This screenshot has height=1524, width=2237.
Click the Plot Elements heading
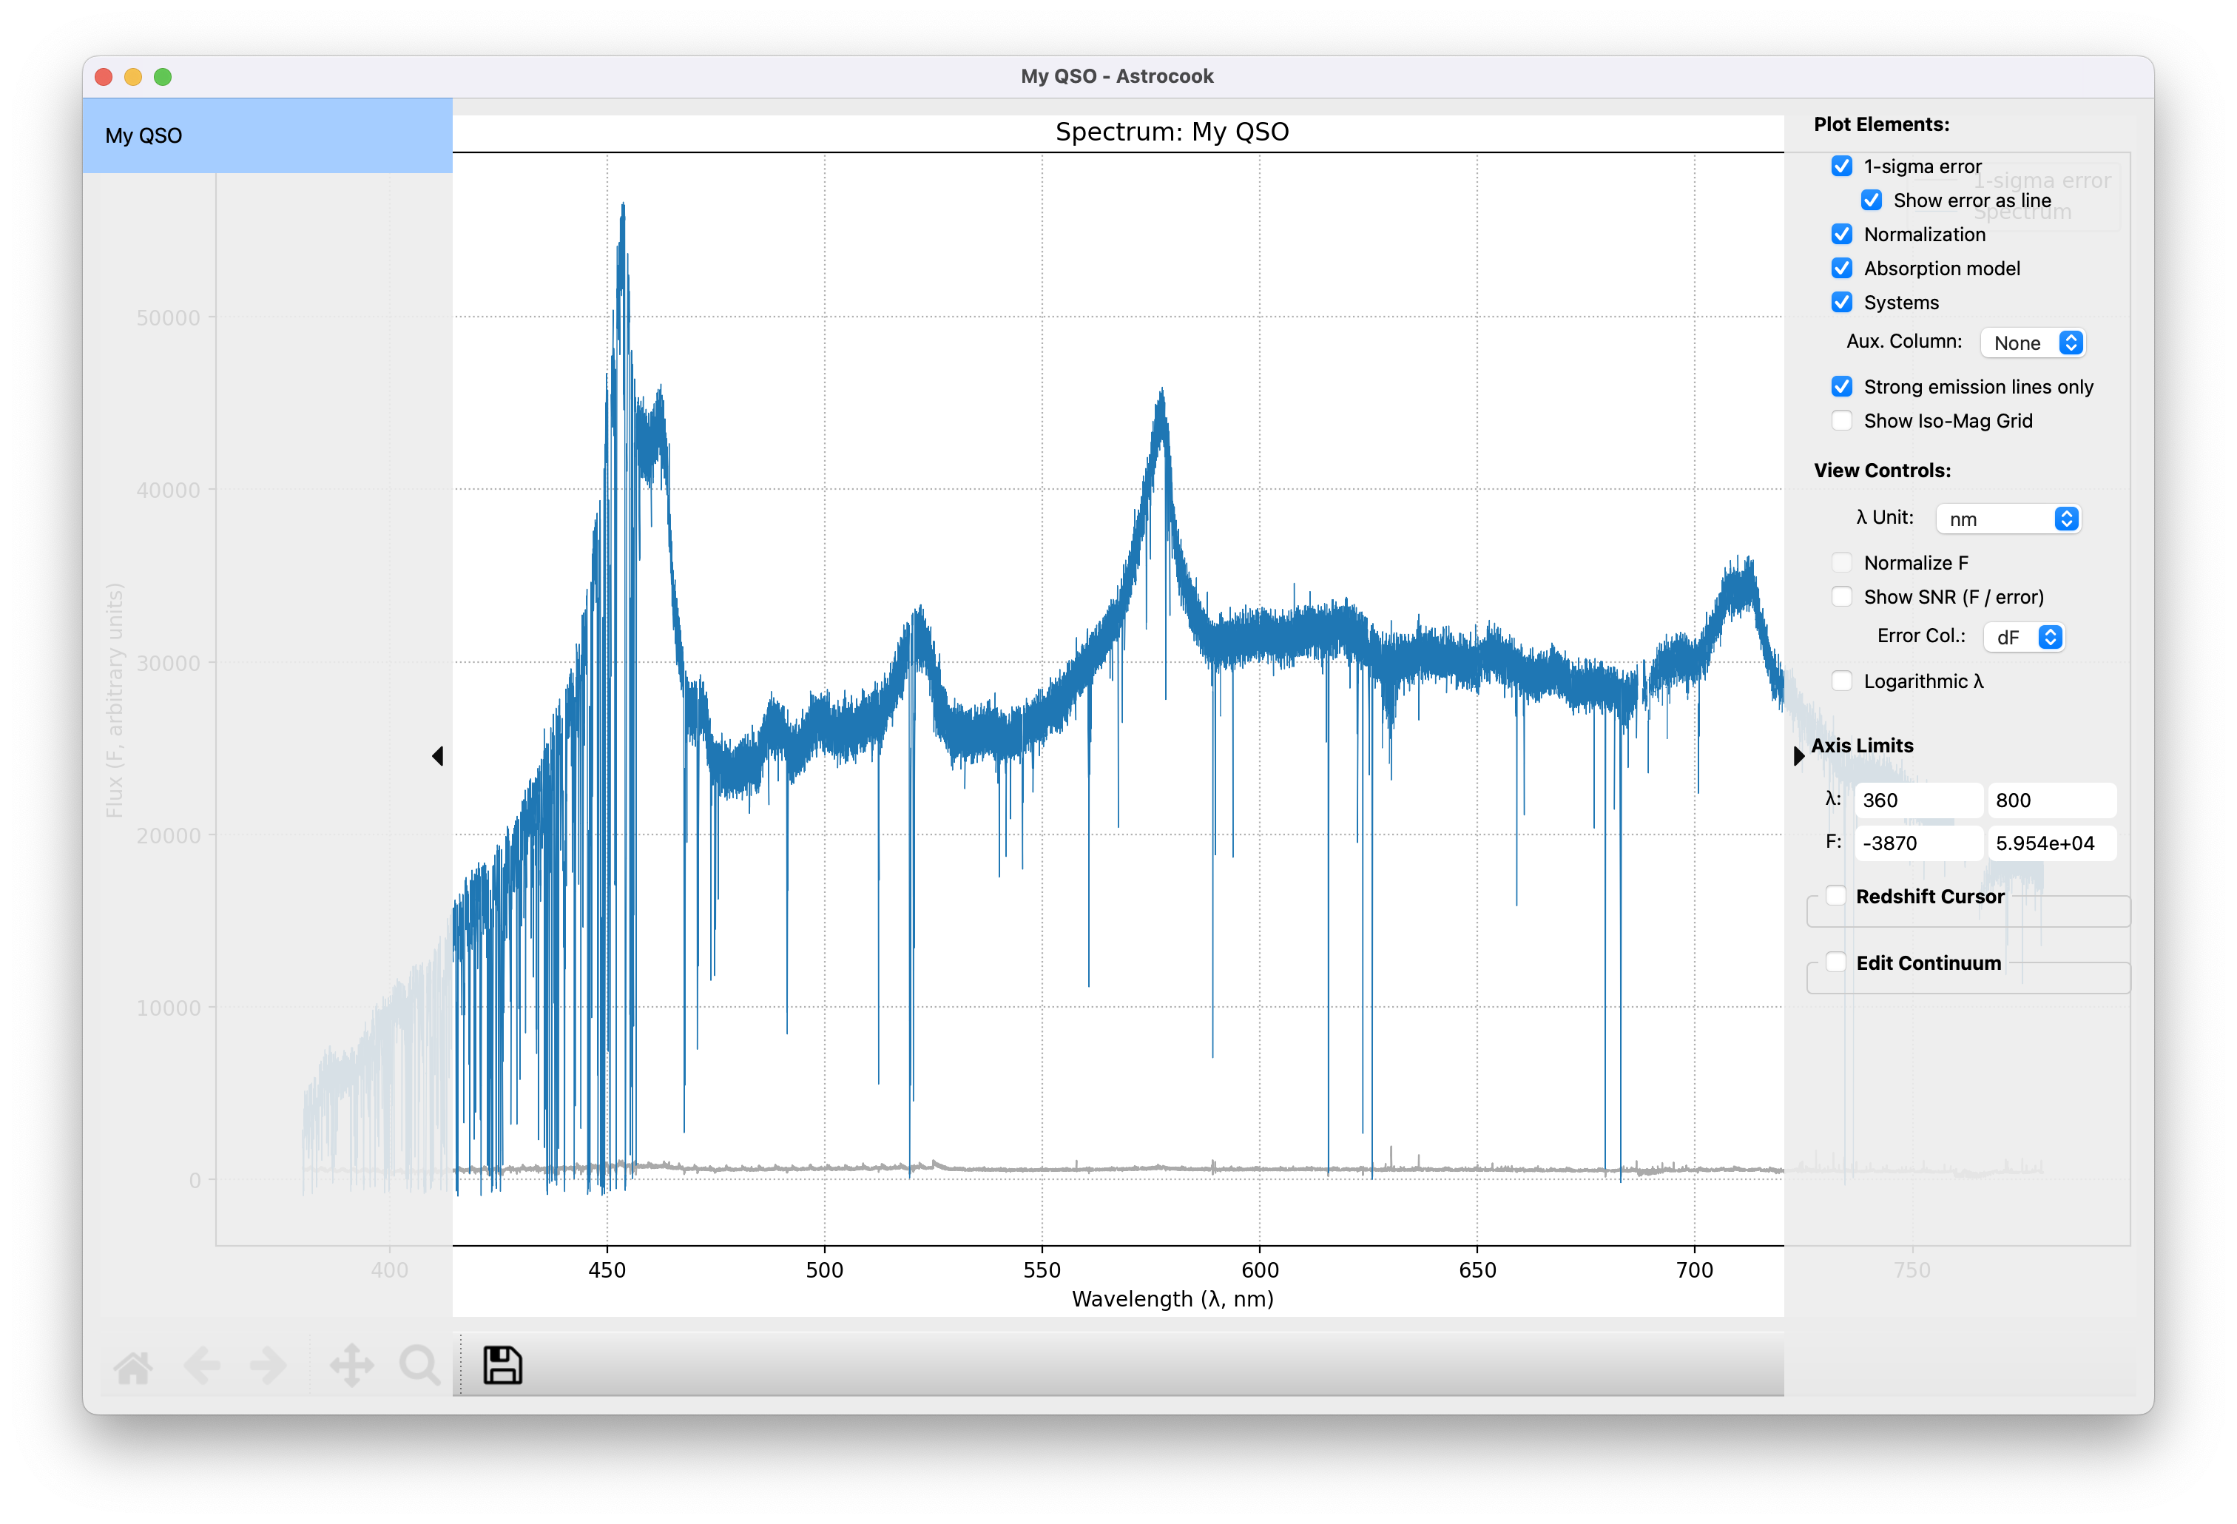point(1881,124)
